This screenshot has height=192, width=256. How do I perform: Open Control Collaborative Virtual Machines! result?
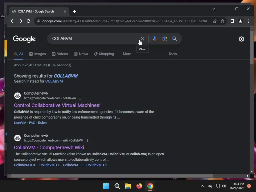pos(57,105)
